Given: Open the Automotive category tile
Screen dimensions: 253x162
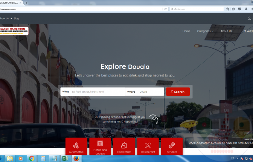Looking at the screenshot, I should [76, 146].
